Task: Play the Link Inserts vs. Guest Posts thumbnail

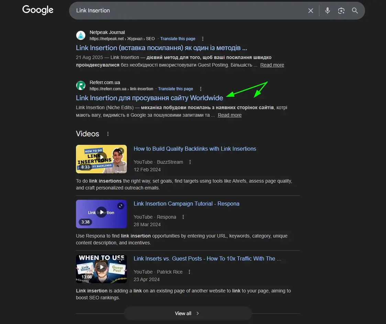Action: 101,267
